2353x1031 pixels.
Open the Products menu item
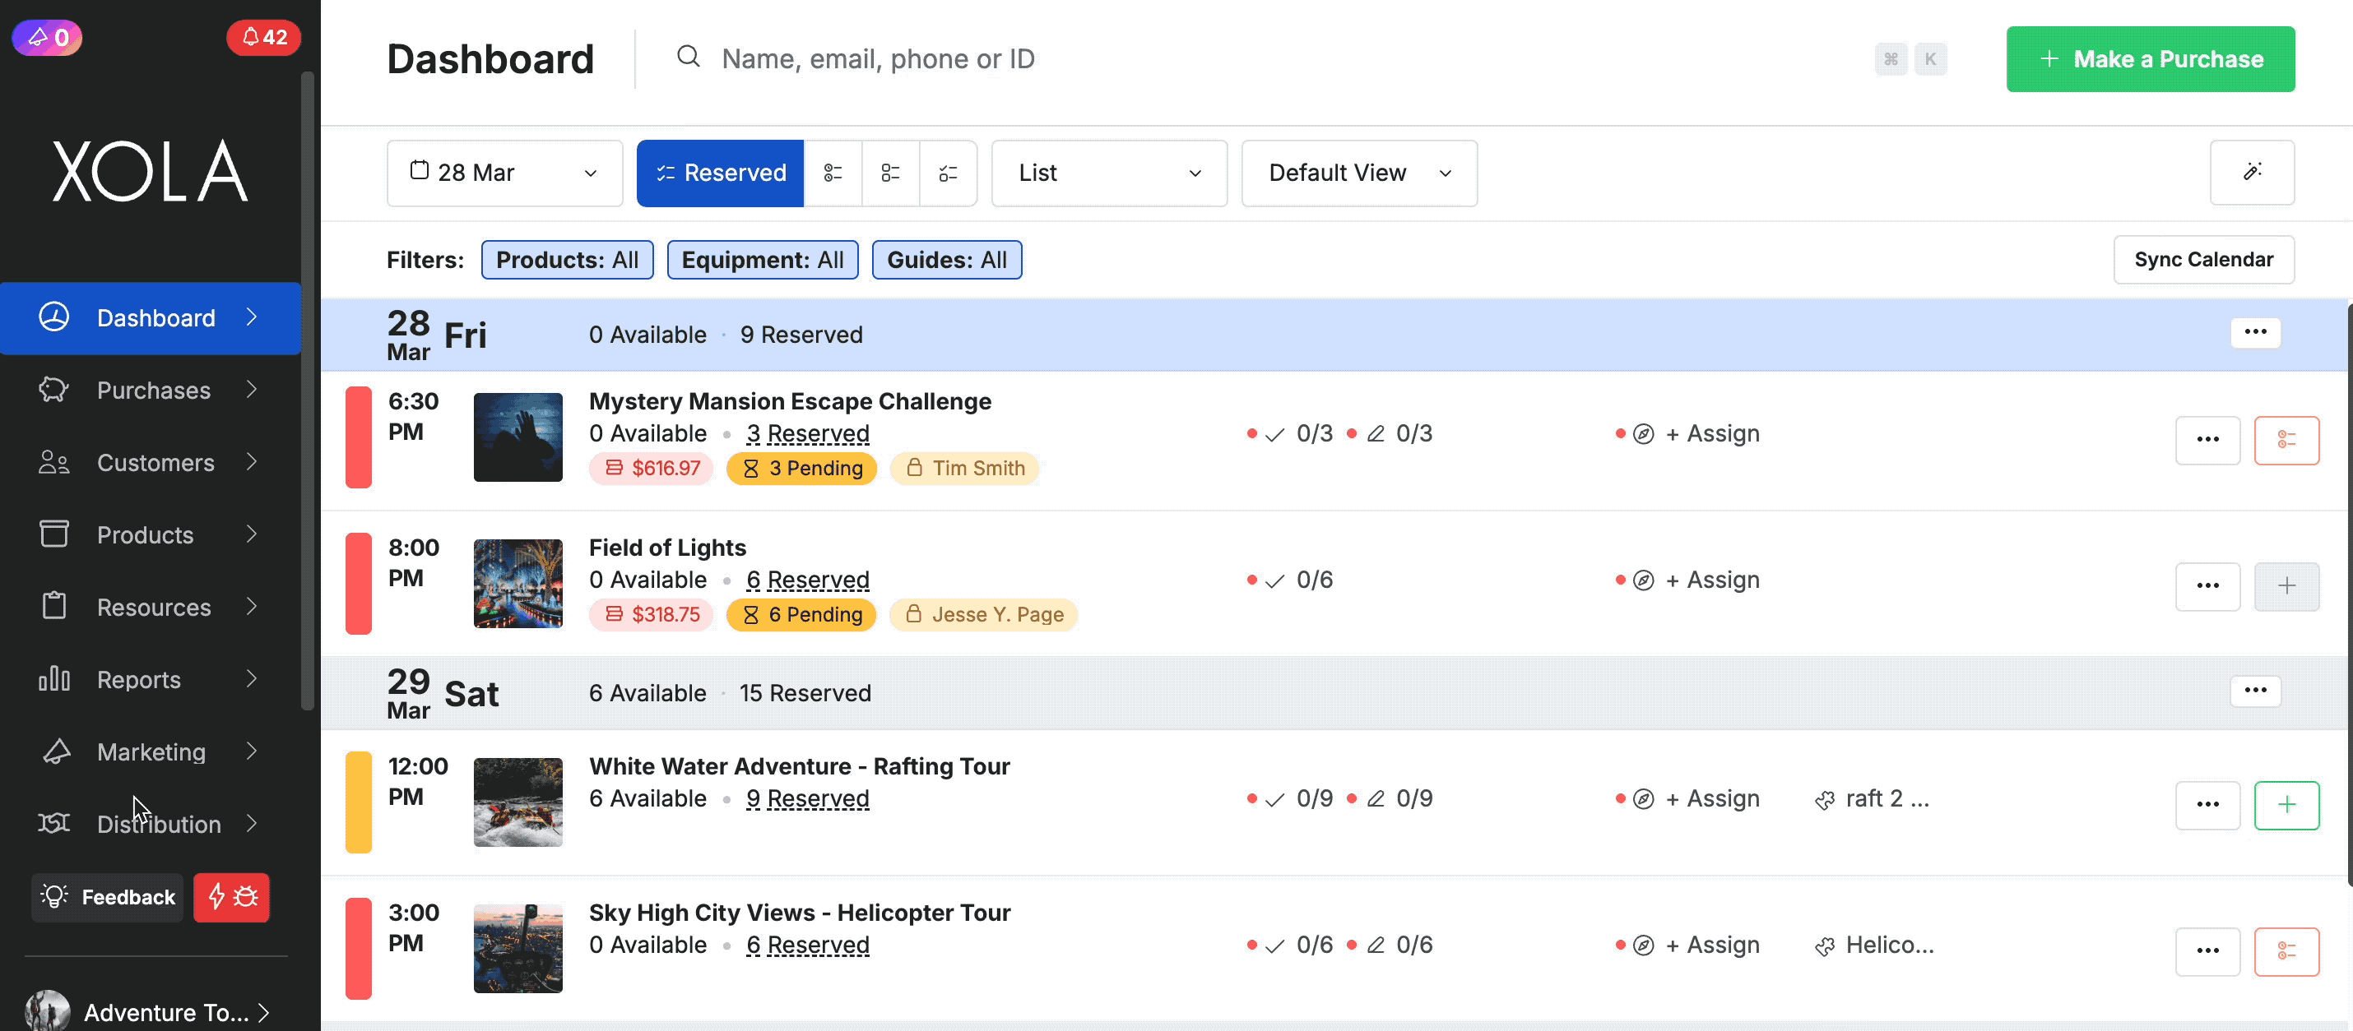point(151,534)
